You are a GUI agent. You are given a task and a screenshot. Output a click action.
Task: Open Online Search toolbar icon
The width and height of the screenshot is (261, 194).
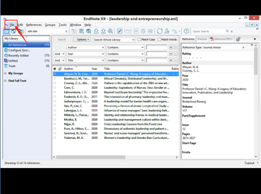coord(89,31)
